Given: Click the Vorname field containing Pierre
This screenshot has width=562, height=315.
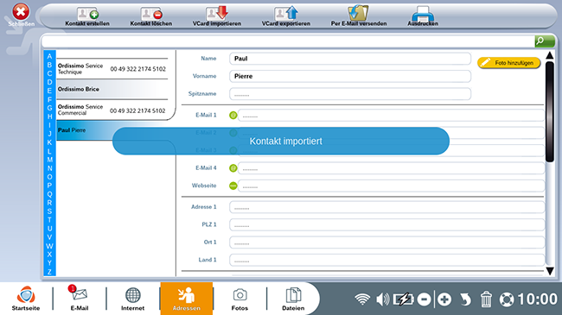Looking at the screenshot, I should point(350,76).
